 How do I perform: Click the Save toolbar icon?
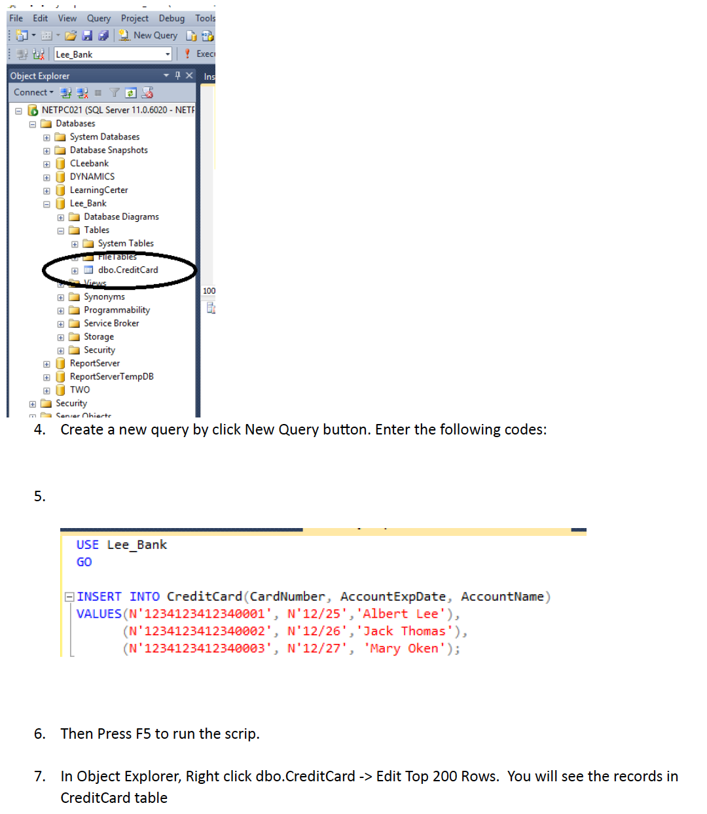click(86, 35)
